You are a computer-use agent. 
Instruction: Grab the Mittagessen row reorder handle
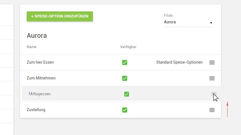(214, 94)
